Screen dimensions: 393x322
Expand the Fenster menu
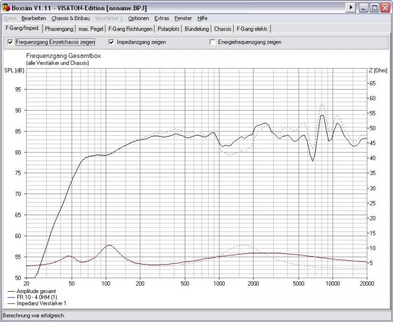pyautogui.click(x=183, y=18)
